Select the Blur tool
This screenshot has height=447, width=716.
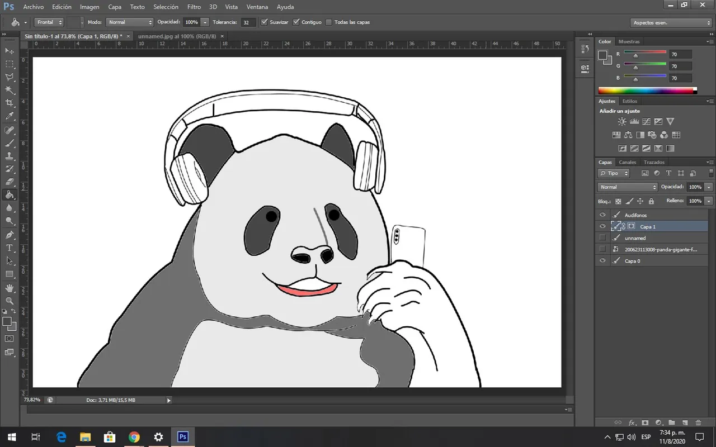(10, 208)
